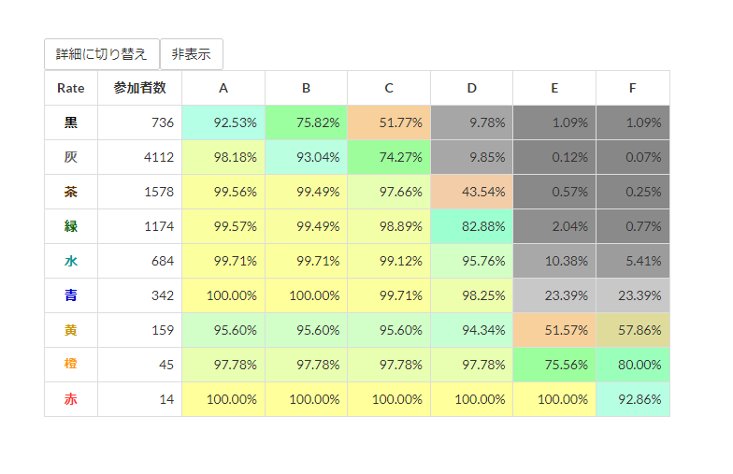Click the 5.41% cell

click(x=633, y=261)
